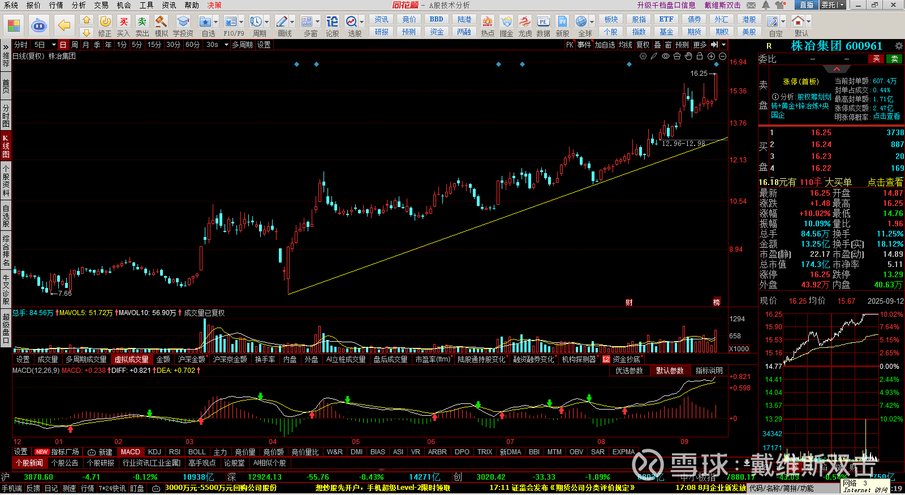Open 学投资 graduation cap icon

point(183,21)
